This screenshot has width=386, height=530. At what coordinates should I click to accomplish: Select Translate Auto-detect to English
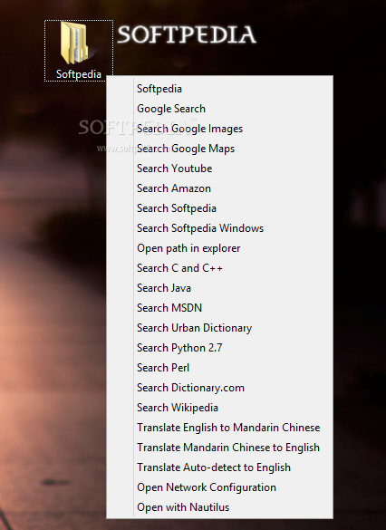[219, 467]
